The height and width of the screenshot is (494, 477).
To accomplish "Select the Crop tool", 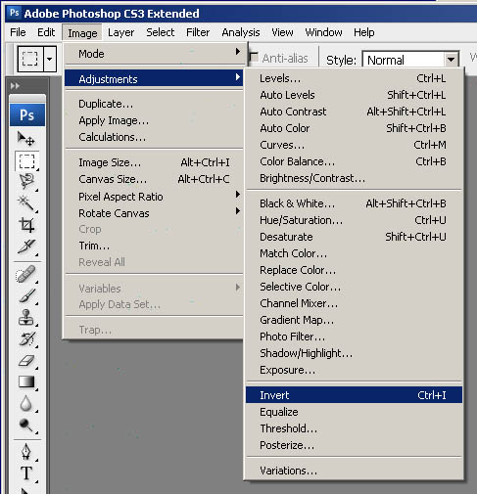I will [26, 225].
